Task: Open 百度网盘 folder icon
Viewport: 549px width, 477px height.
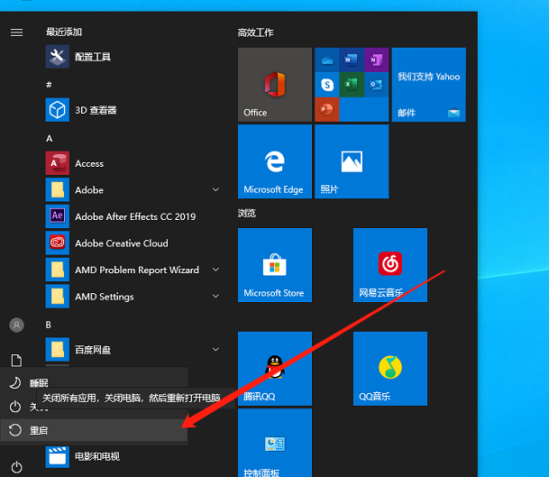Action: [58, 350]
